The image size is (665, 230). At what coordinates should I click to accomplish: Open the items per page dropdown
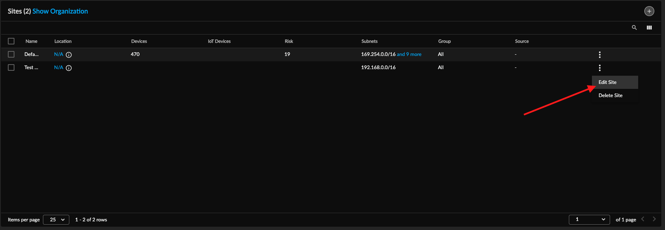coord(57,220)
